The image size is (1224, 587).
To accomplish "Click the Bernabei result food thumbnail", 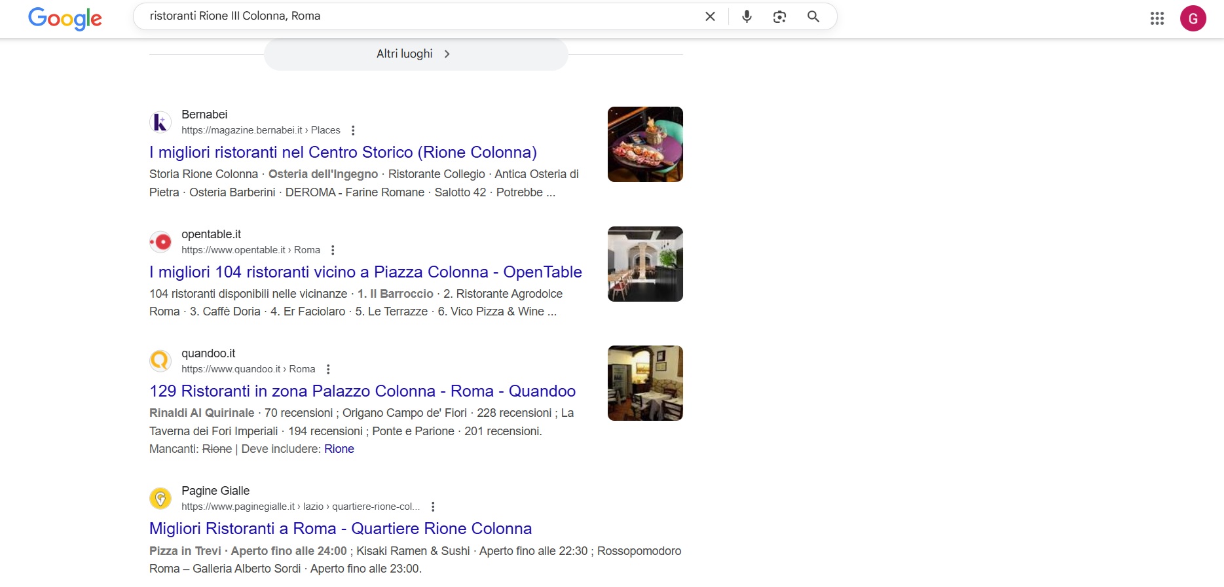I will 645,144.
